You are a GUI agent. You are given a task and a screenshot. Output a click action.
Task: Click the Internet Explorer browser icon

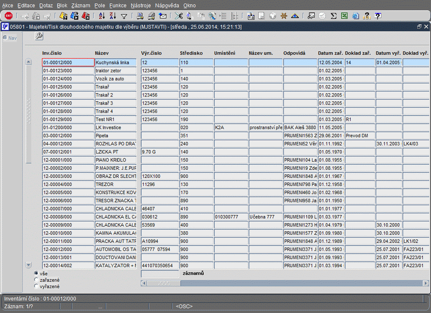356,16
